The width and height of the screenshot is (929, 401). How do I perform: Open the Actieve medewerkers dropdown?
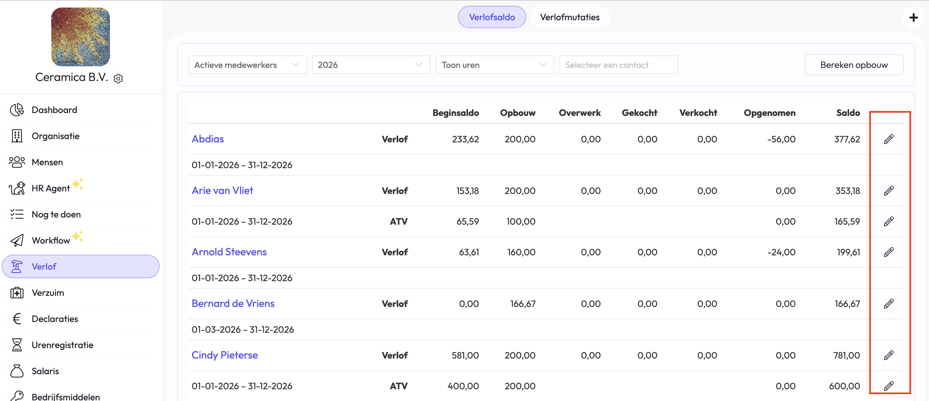tap(247, 65)
